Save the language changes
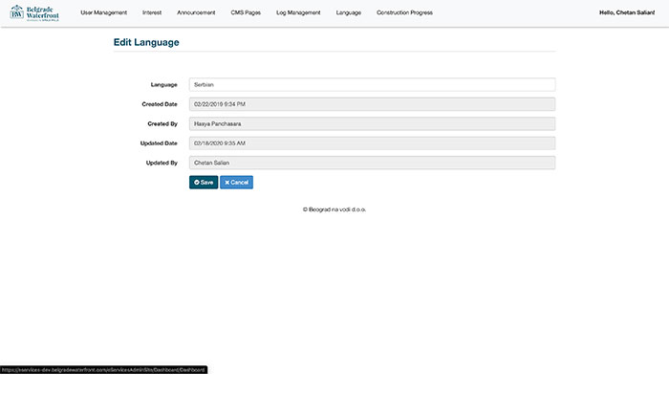The height and width of the screenshot is (416, 669). click(204, 183)
